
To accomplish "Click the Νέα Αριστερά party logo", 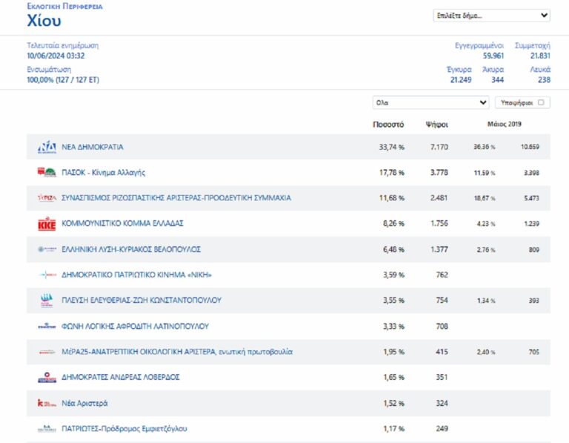I will pyautogui.click(x=47, y=403).
